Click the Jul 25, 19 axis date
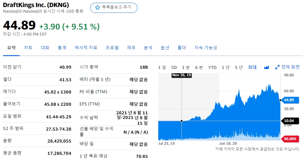The width and height of the screenshot is (303, 164). coord(167,143)
